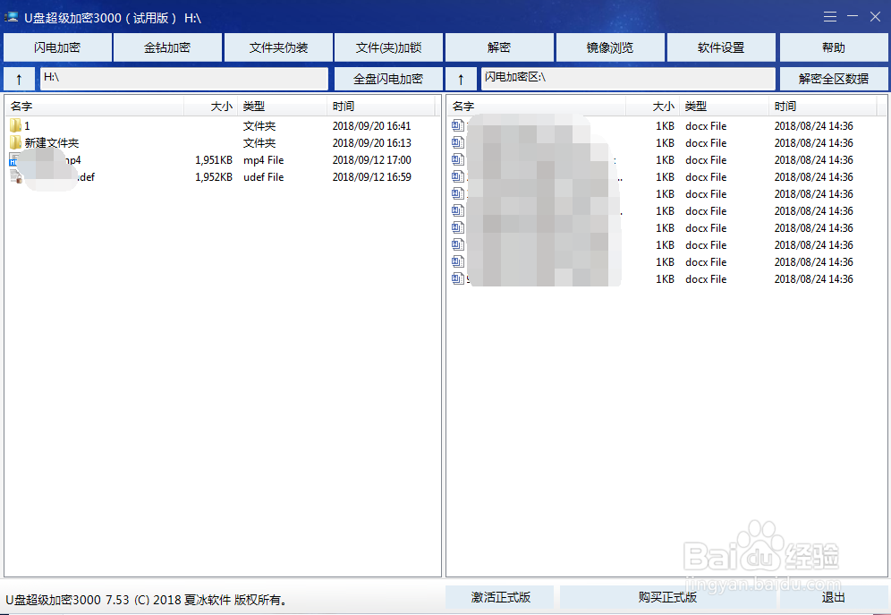
Task: Select the folder icon named 1
Action: (15, 125)
